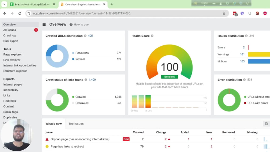Go back with the browser back arrow
This screenshot has height=152, width=270.
tap(5, 13)
